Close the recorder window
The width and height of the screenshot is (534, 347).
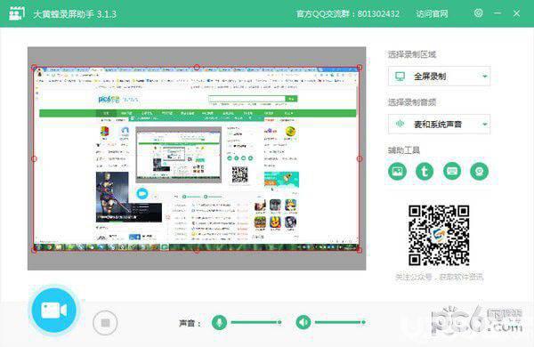(x=516, y=13)
